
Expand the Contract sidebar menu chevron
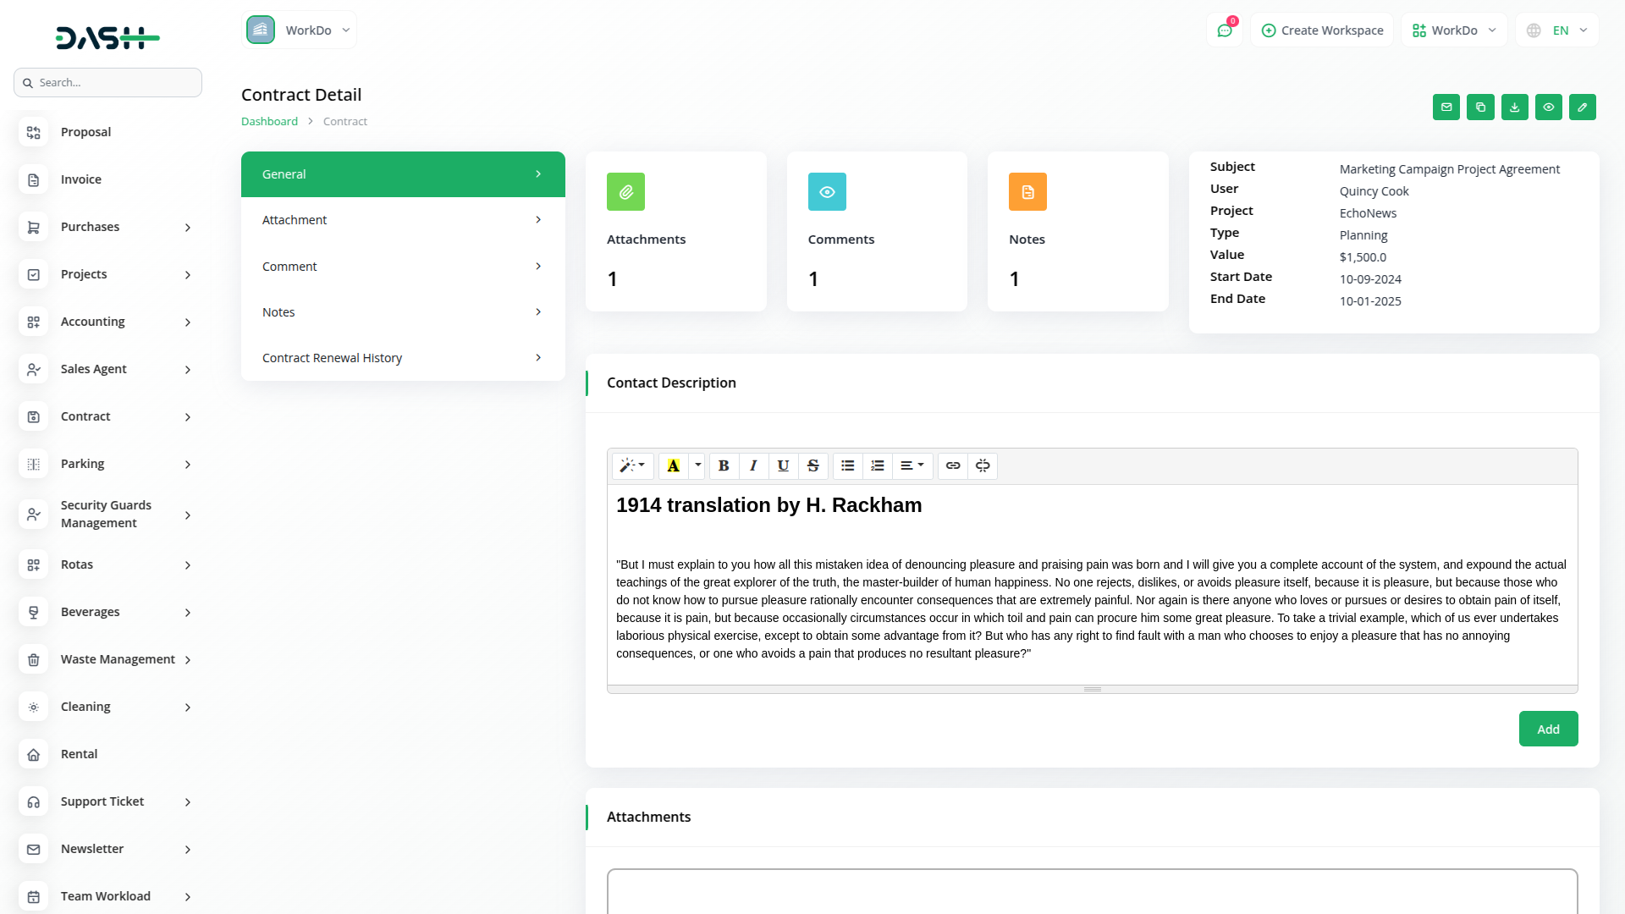coord(188,417)
